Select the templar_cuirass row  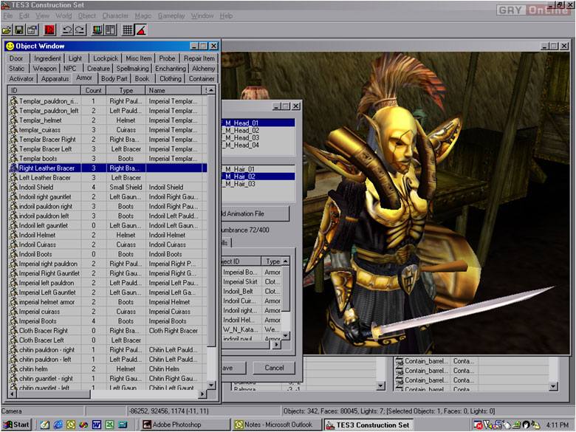pos(108,130)
